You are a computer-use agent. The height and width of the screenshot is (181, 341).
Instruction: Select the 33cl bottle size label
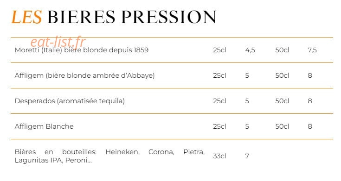[219, 156]
